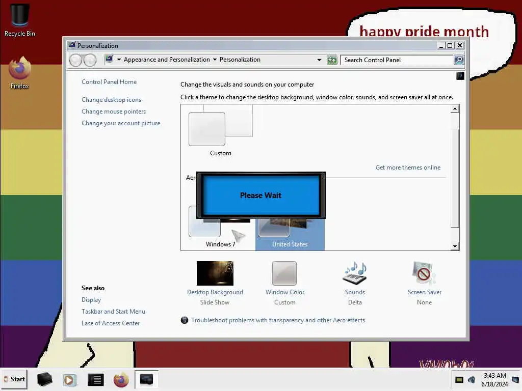Click the Back navigation button

(x=75, y=60)
